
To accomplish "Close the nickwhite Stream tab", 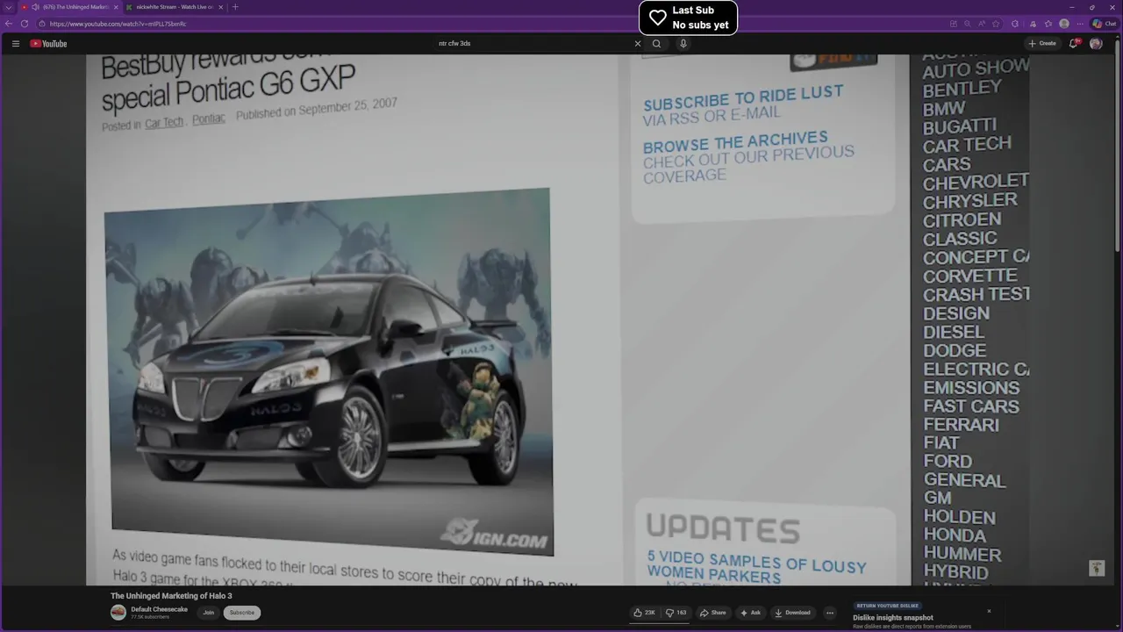I will (220, 7).
